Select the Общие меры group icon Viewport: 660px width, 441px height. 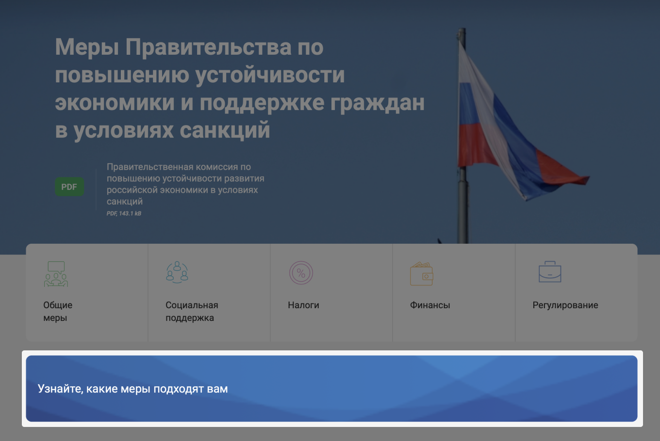click(x=56, y=274)
